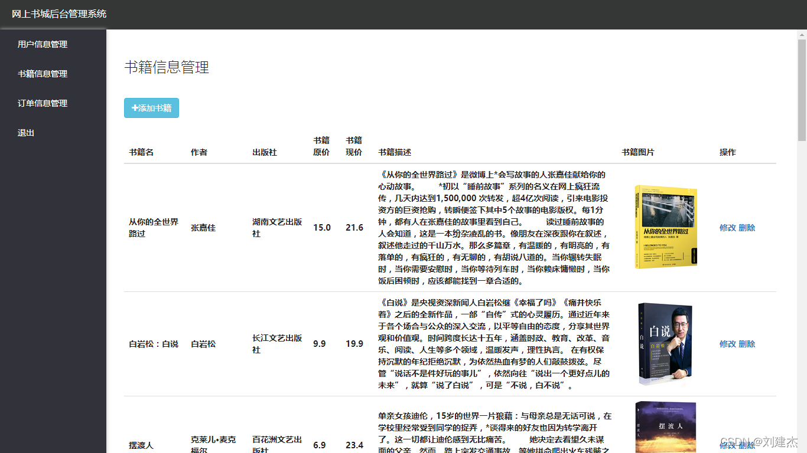807x453 pixels.
Task: Click the book name 摆渡人
Action: coord(141,445)
